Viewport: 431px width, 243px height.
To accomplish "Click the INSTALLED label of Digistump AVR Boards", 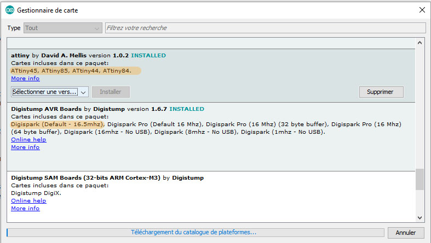I will [187, 109].
